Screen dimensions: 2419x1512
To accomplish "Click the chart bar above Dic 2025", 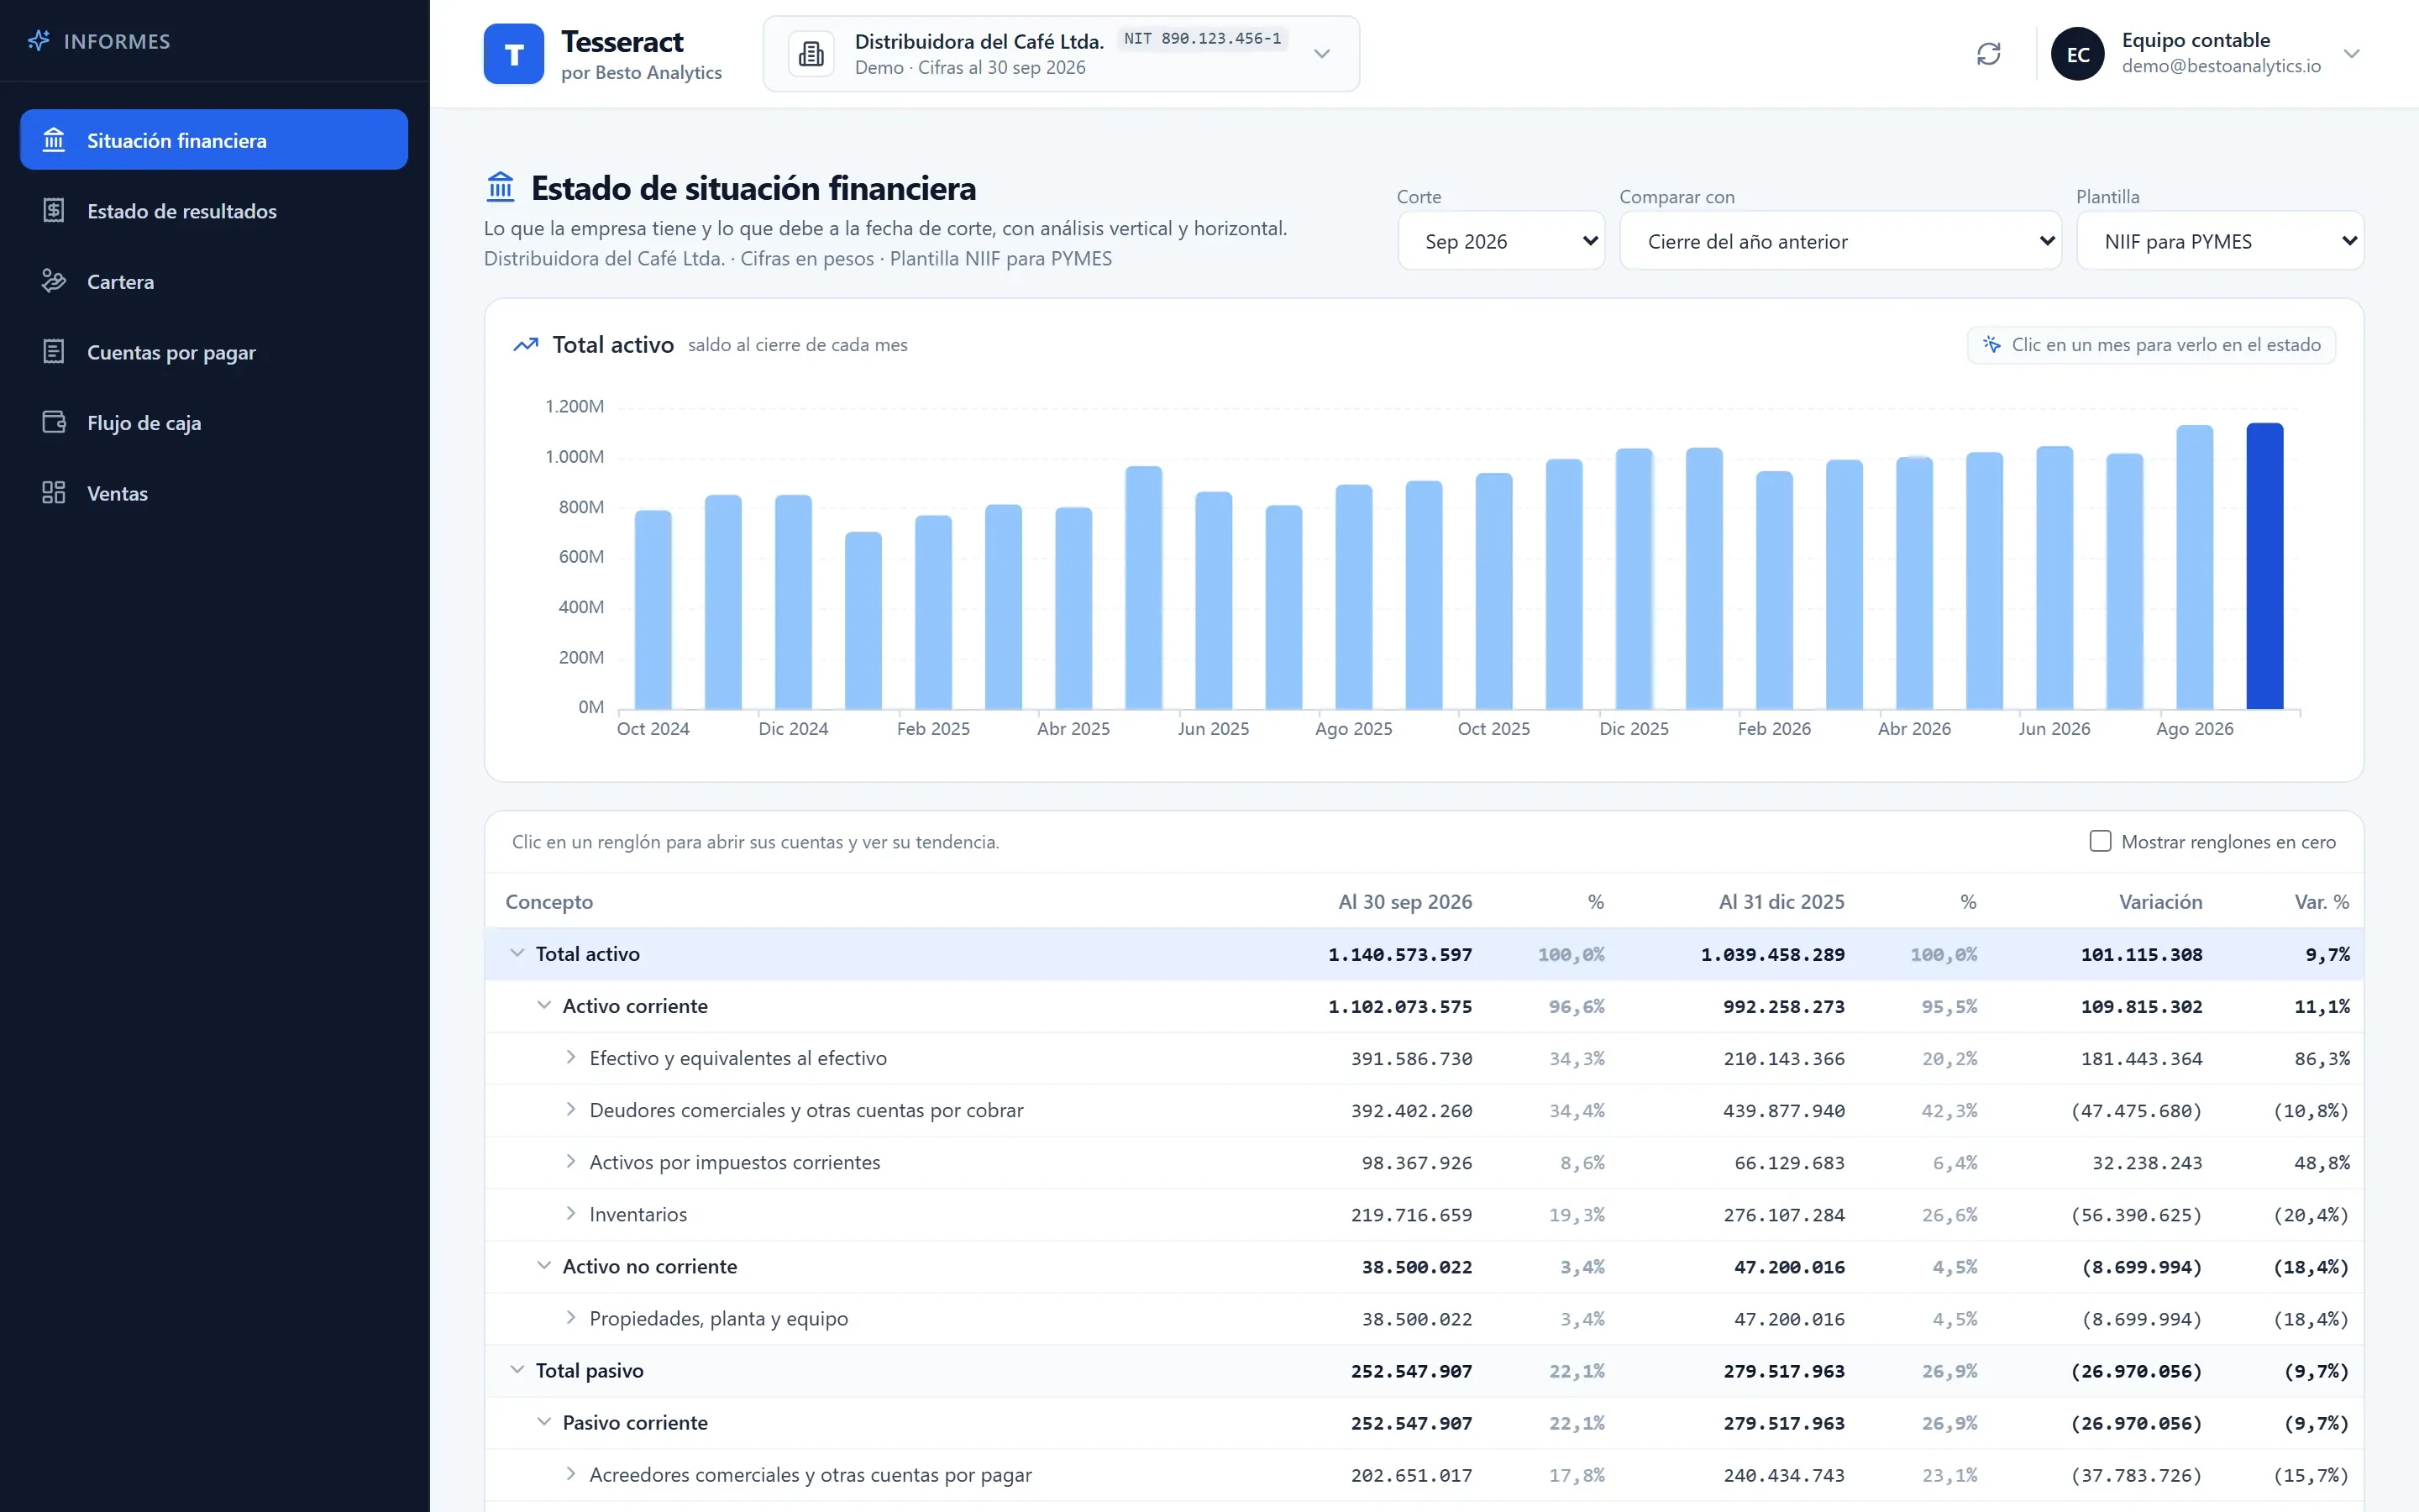I will [1635, 579].
